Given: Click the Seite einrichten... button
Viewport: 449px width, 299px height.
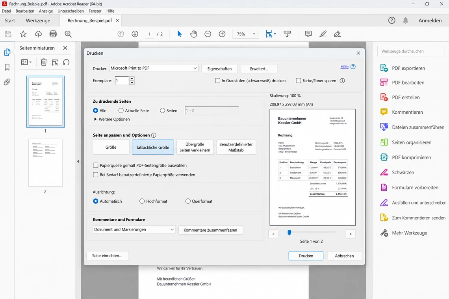Looking at the screenshot, I should [107, 256].
